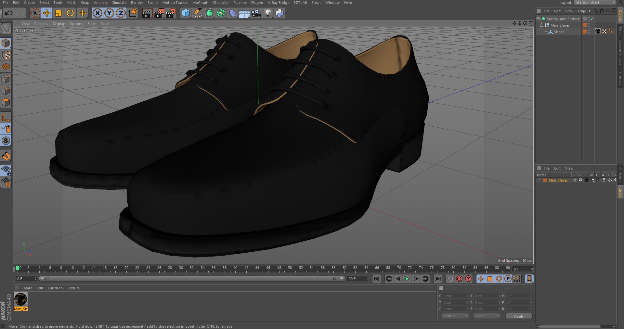Add a Light object
Screen dimensions: 624x329
(267, 13)
